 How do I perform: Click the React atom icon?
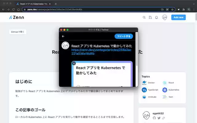(x=165, y=83)
